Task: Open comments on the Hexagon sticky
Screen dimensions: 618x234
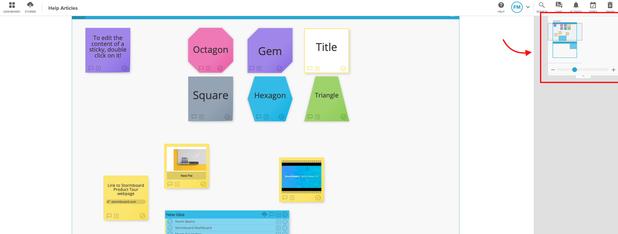Action: tap(259, 117)
